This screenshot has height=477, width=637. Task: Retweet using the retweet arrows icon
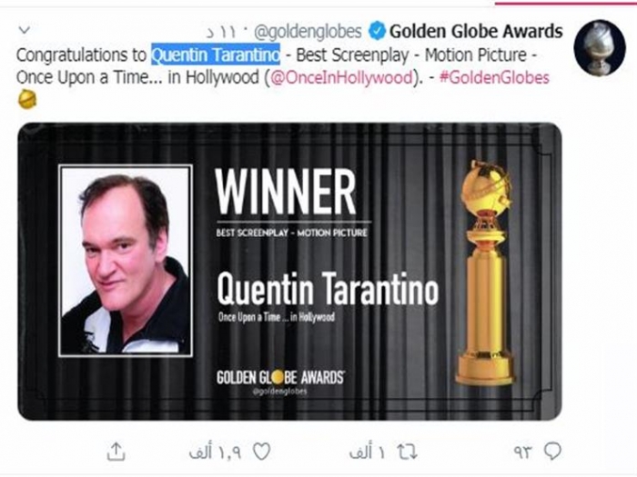pos(409,451)
